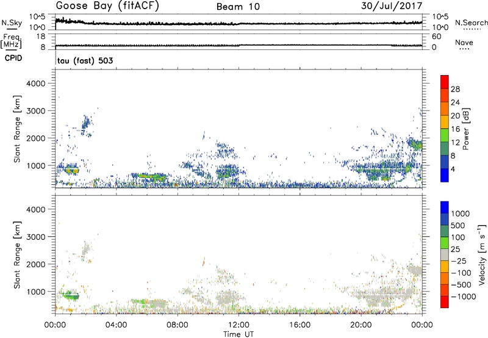Screen dimensions: 488x338
Task: Click the Power panel's "4000" range tick
Action: [x=36, y=84]
